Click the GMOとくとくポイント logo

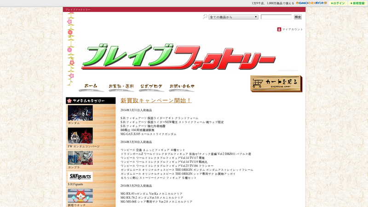311,3
